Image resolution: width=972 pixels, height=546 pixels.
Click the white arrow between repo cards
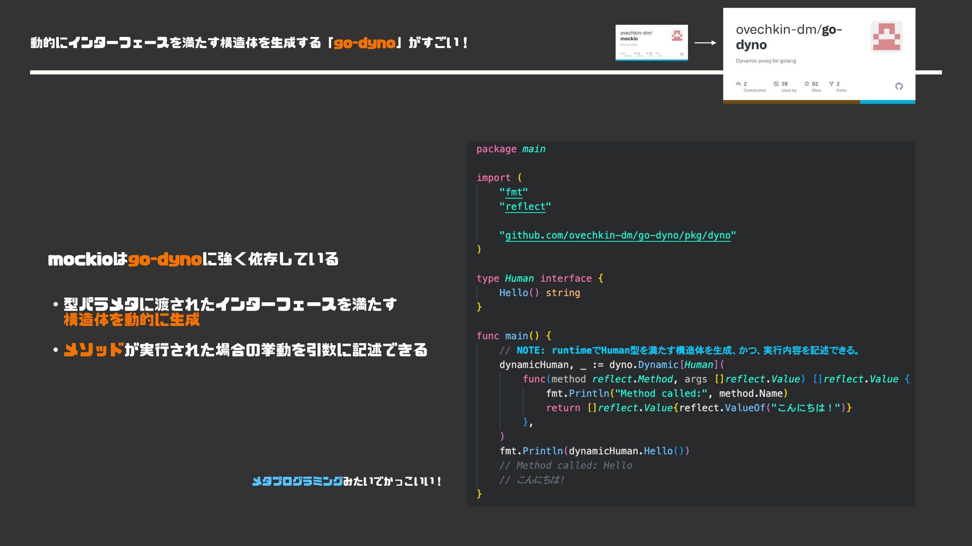click(x=705, y=43)
